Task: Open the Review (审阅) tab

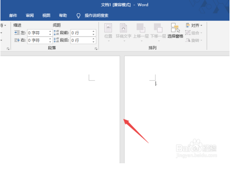Action: tap(30, 16)
